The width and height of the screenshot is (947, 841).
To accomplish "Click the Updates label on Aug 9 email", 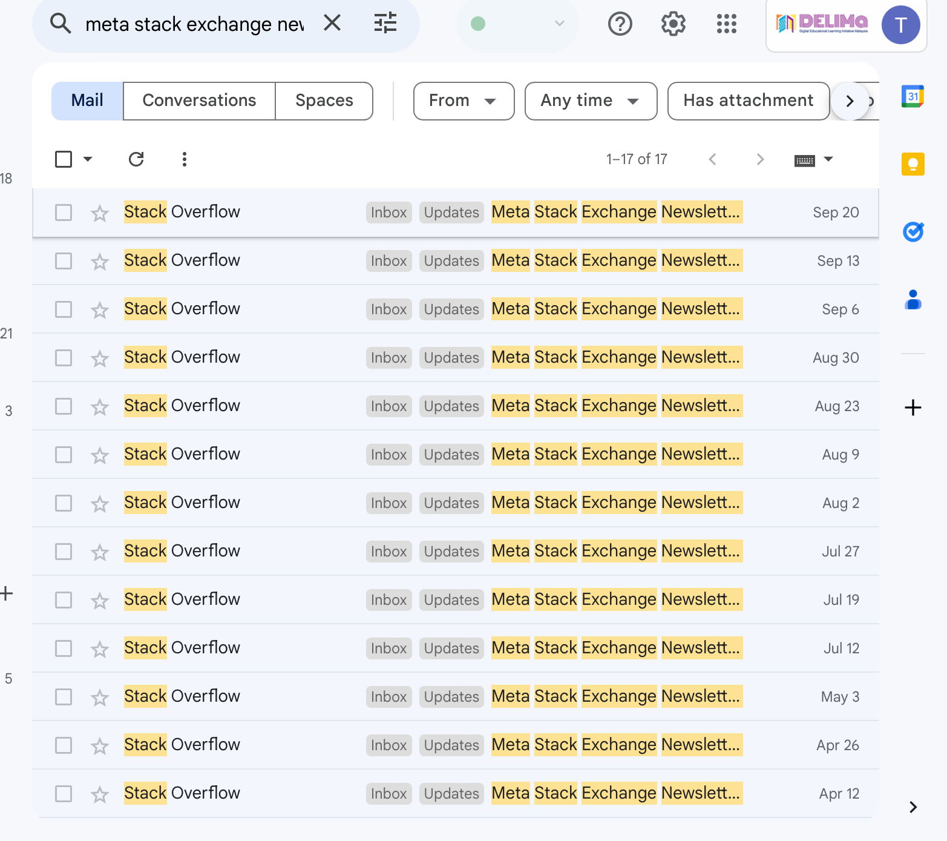I will [451, 455].
